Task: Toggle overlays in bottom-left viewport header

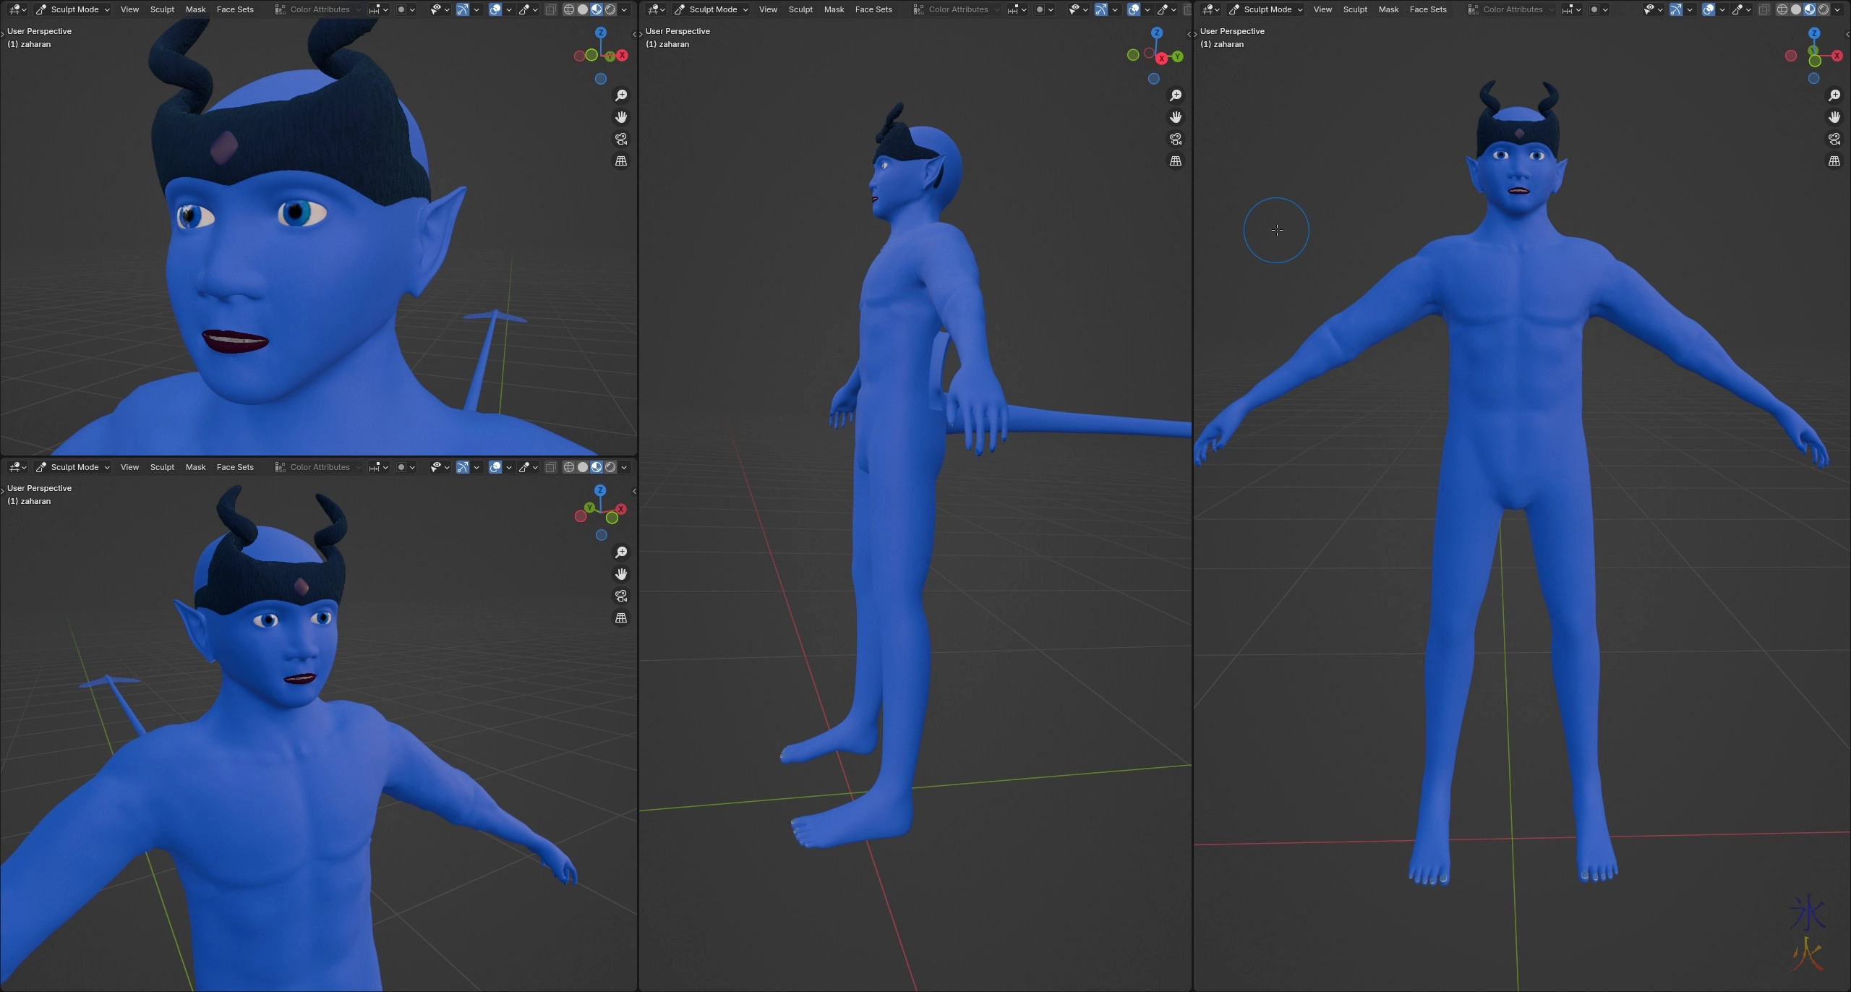Action: [x=495, y=467]
